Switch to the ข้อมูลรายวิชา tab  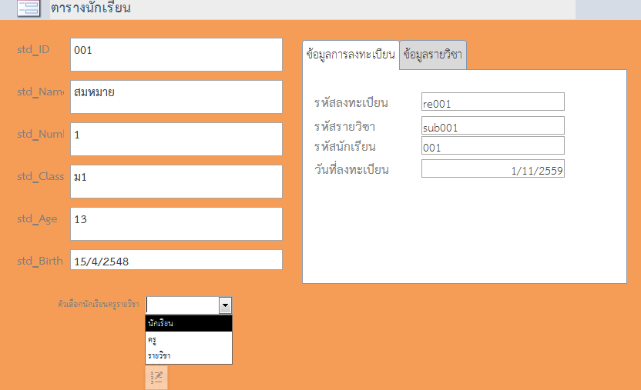click(433, 55)
